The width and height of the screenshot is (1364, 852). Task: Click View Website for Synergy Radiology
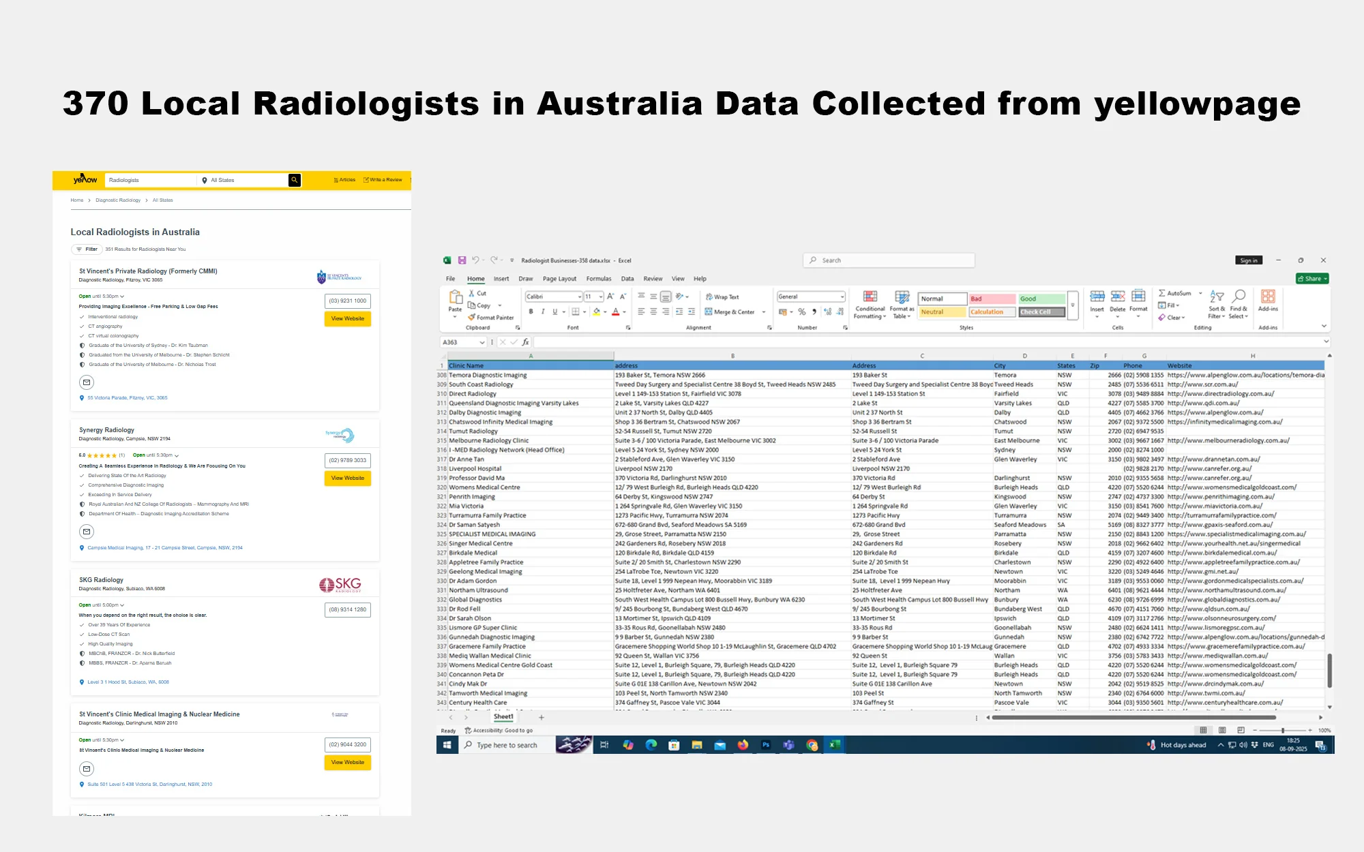348,478
